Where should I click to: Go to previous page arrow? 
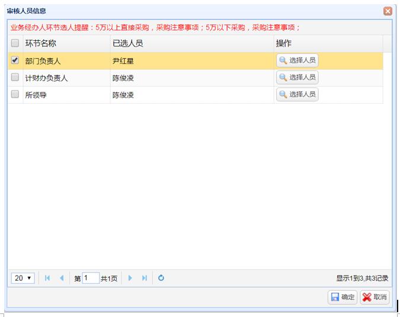click(61, 278)
